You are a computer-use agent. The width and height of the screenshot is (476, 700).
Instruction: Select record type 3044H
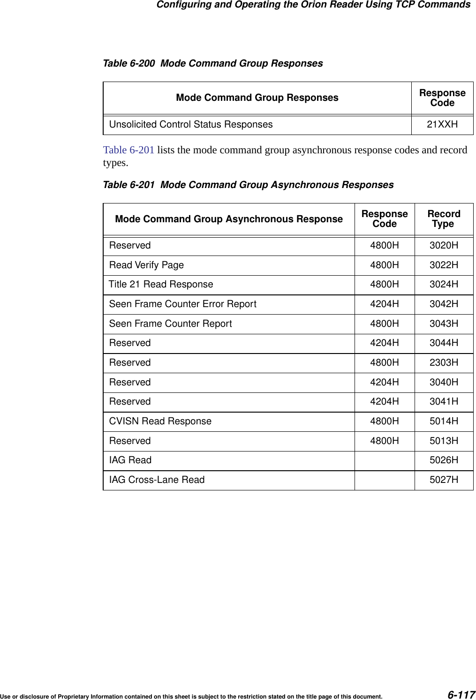(444, 343)
